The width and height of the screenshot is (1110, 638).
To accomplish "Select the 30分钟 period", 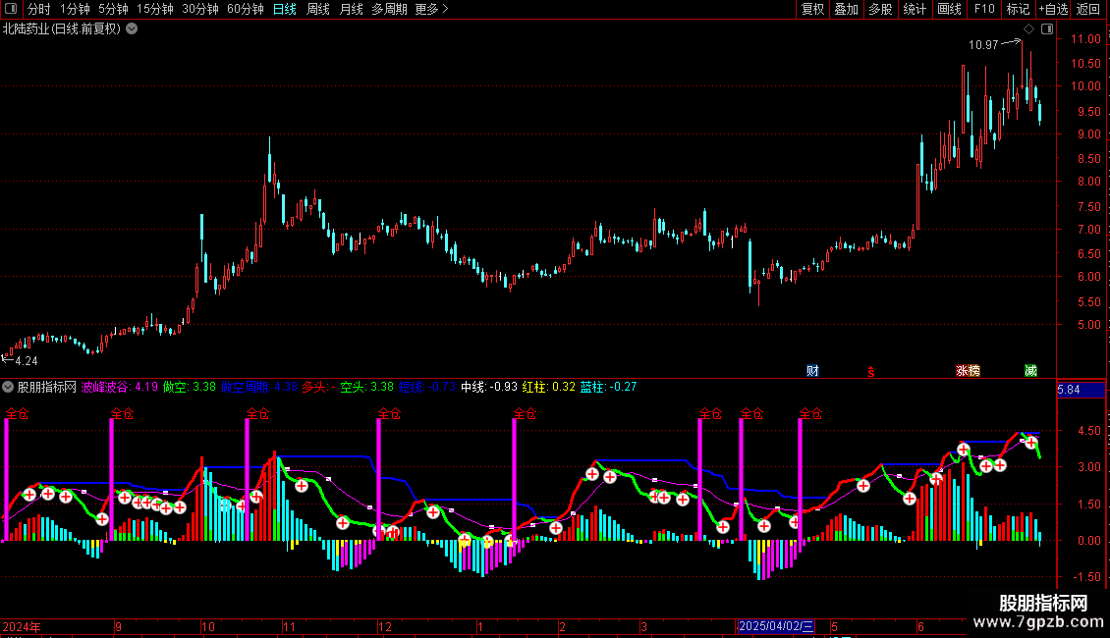I will click(200, 9).
